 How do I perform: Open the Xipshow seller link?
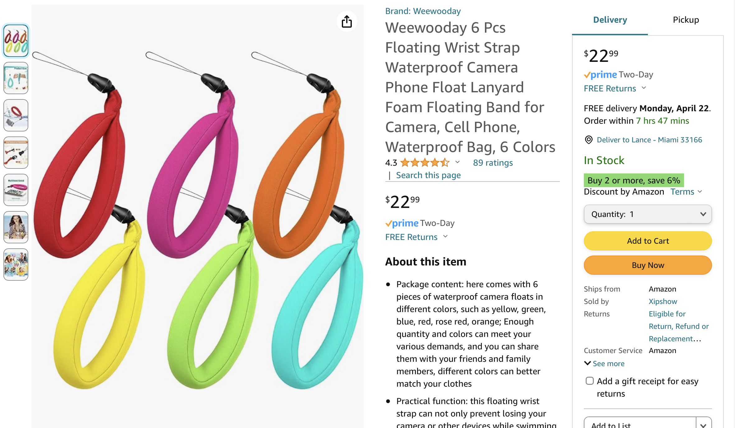click(663, 301)
